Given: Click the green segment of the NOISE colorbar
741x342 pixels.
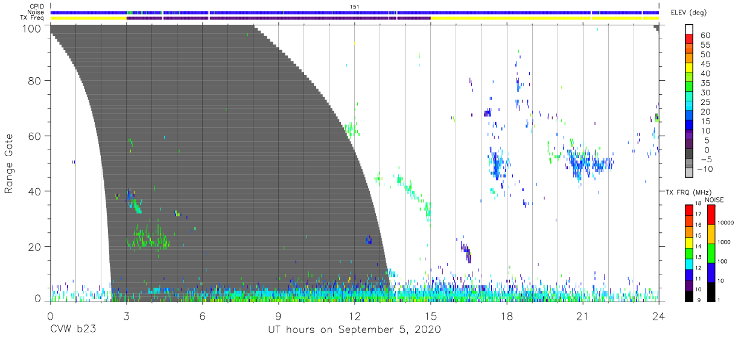Looking at the screenshot, I should [x=711, y=253].
